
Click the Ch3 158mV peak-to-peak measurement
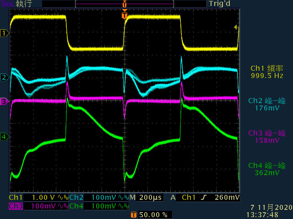(x=267, y=140)
